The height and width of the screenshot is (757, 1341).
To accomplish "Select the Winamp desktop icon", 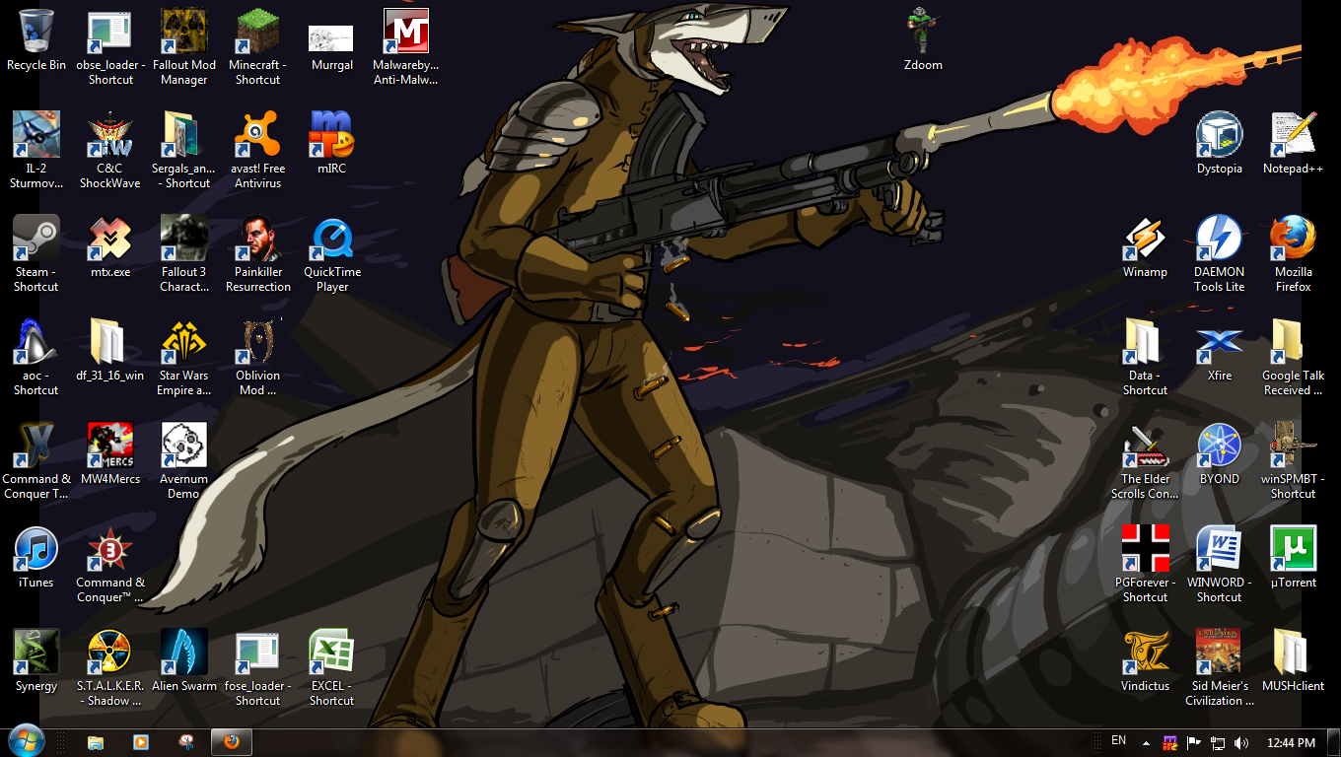I will 1145,240.
